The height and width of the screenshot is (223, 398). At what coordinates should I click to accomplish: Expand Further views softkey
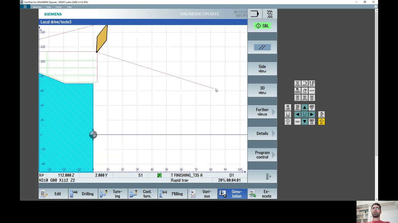[262, 112]
